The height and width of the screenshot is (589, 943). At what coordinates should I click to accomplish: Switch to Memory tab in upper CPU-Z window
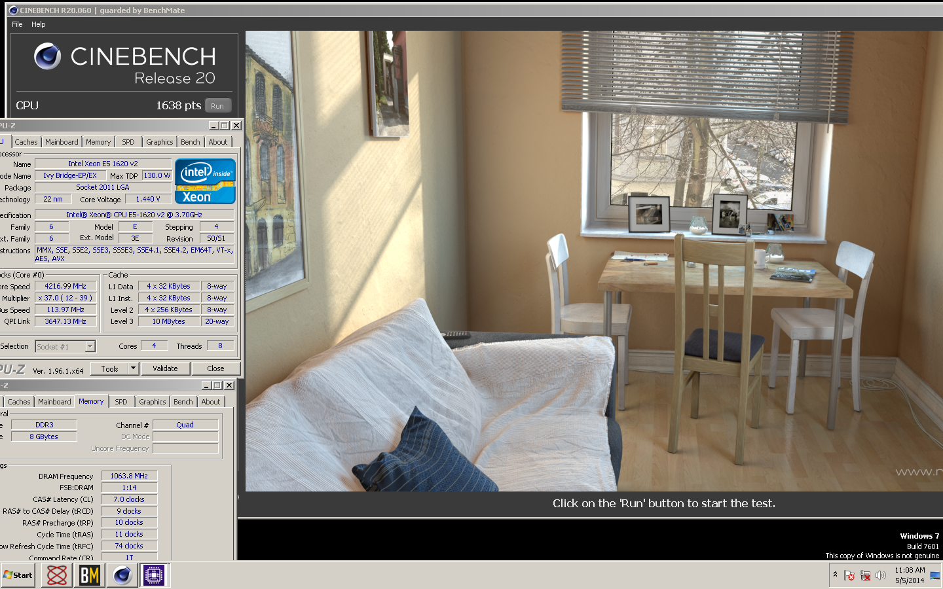click(x=98, y=142)
